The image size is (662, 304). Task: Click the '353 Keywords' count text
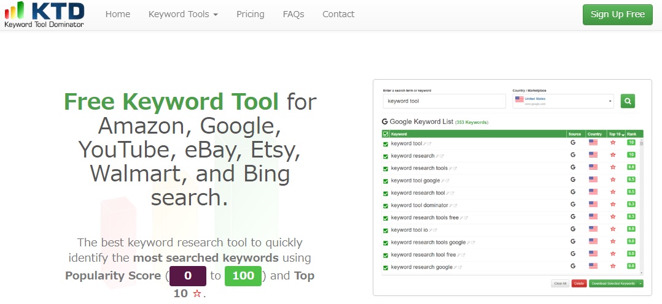click(472, 123)
